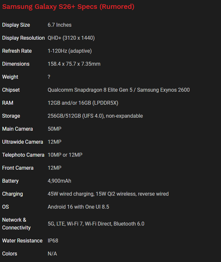221x262 pixels.
Task: Click the Android 16 with One UI 8.5 text
Action: point(78,207)
